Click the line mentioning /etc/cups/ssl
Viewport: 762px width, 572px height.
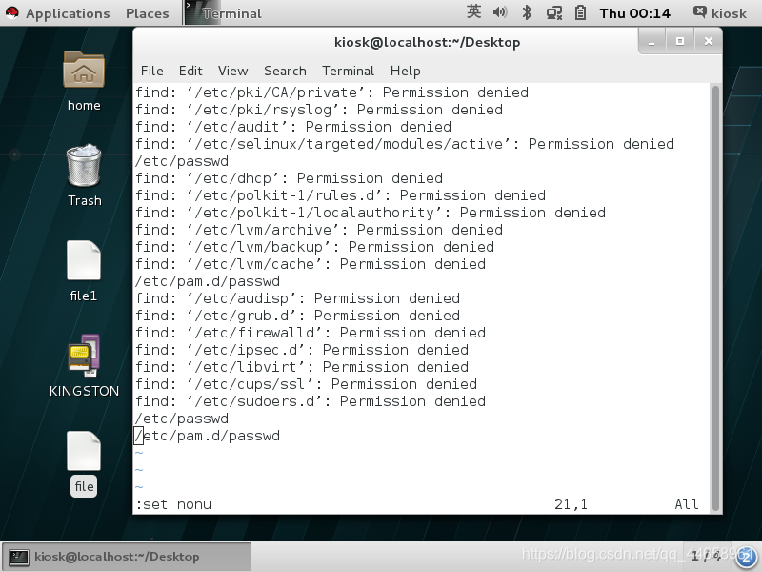click(x=306, y=384)
